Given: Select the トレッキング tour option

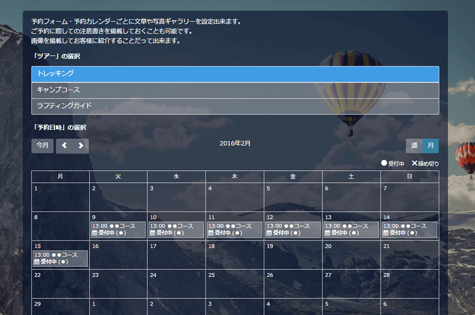Looking at the screenshot, I should tap(235, 74).
